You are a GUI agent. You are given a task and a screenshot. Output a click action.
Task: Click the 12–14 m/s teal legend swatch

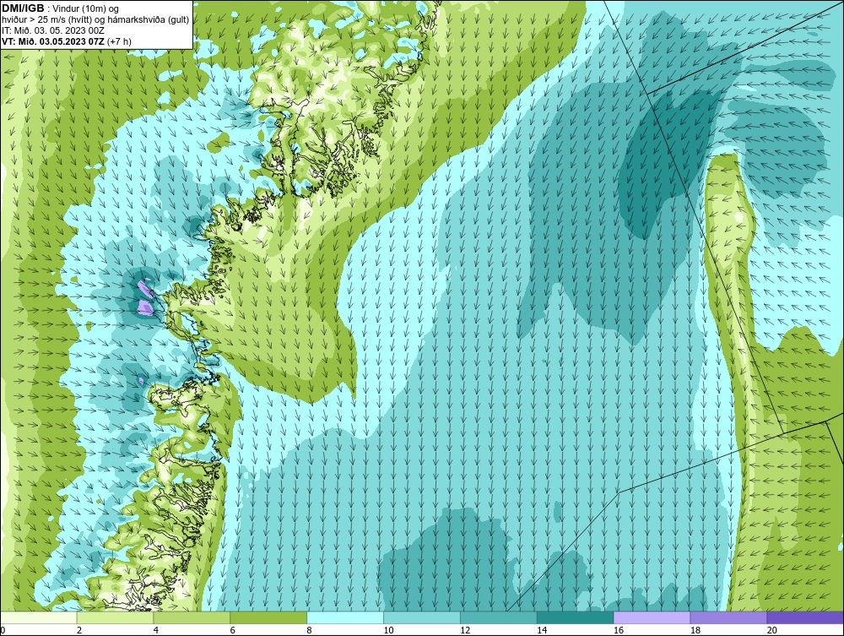coord(499,617)
